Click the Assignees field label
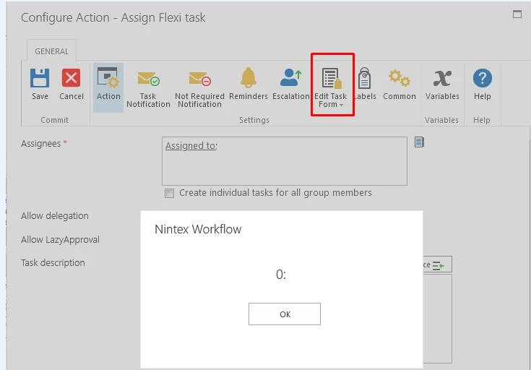This screenshot has width=531, height=370. (x=41, y=144)
